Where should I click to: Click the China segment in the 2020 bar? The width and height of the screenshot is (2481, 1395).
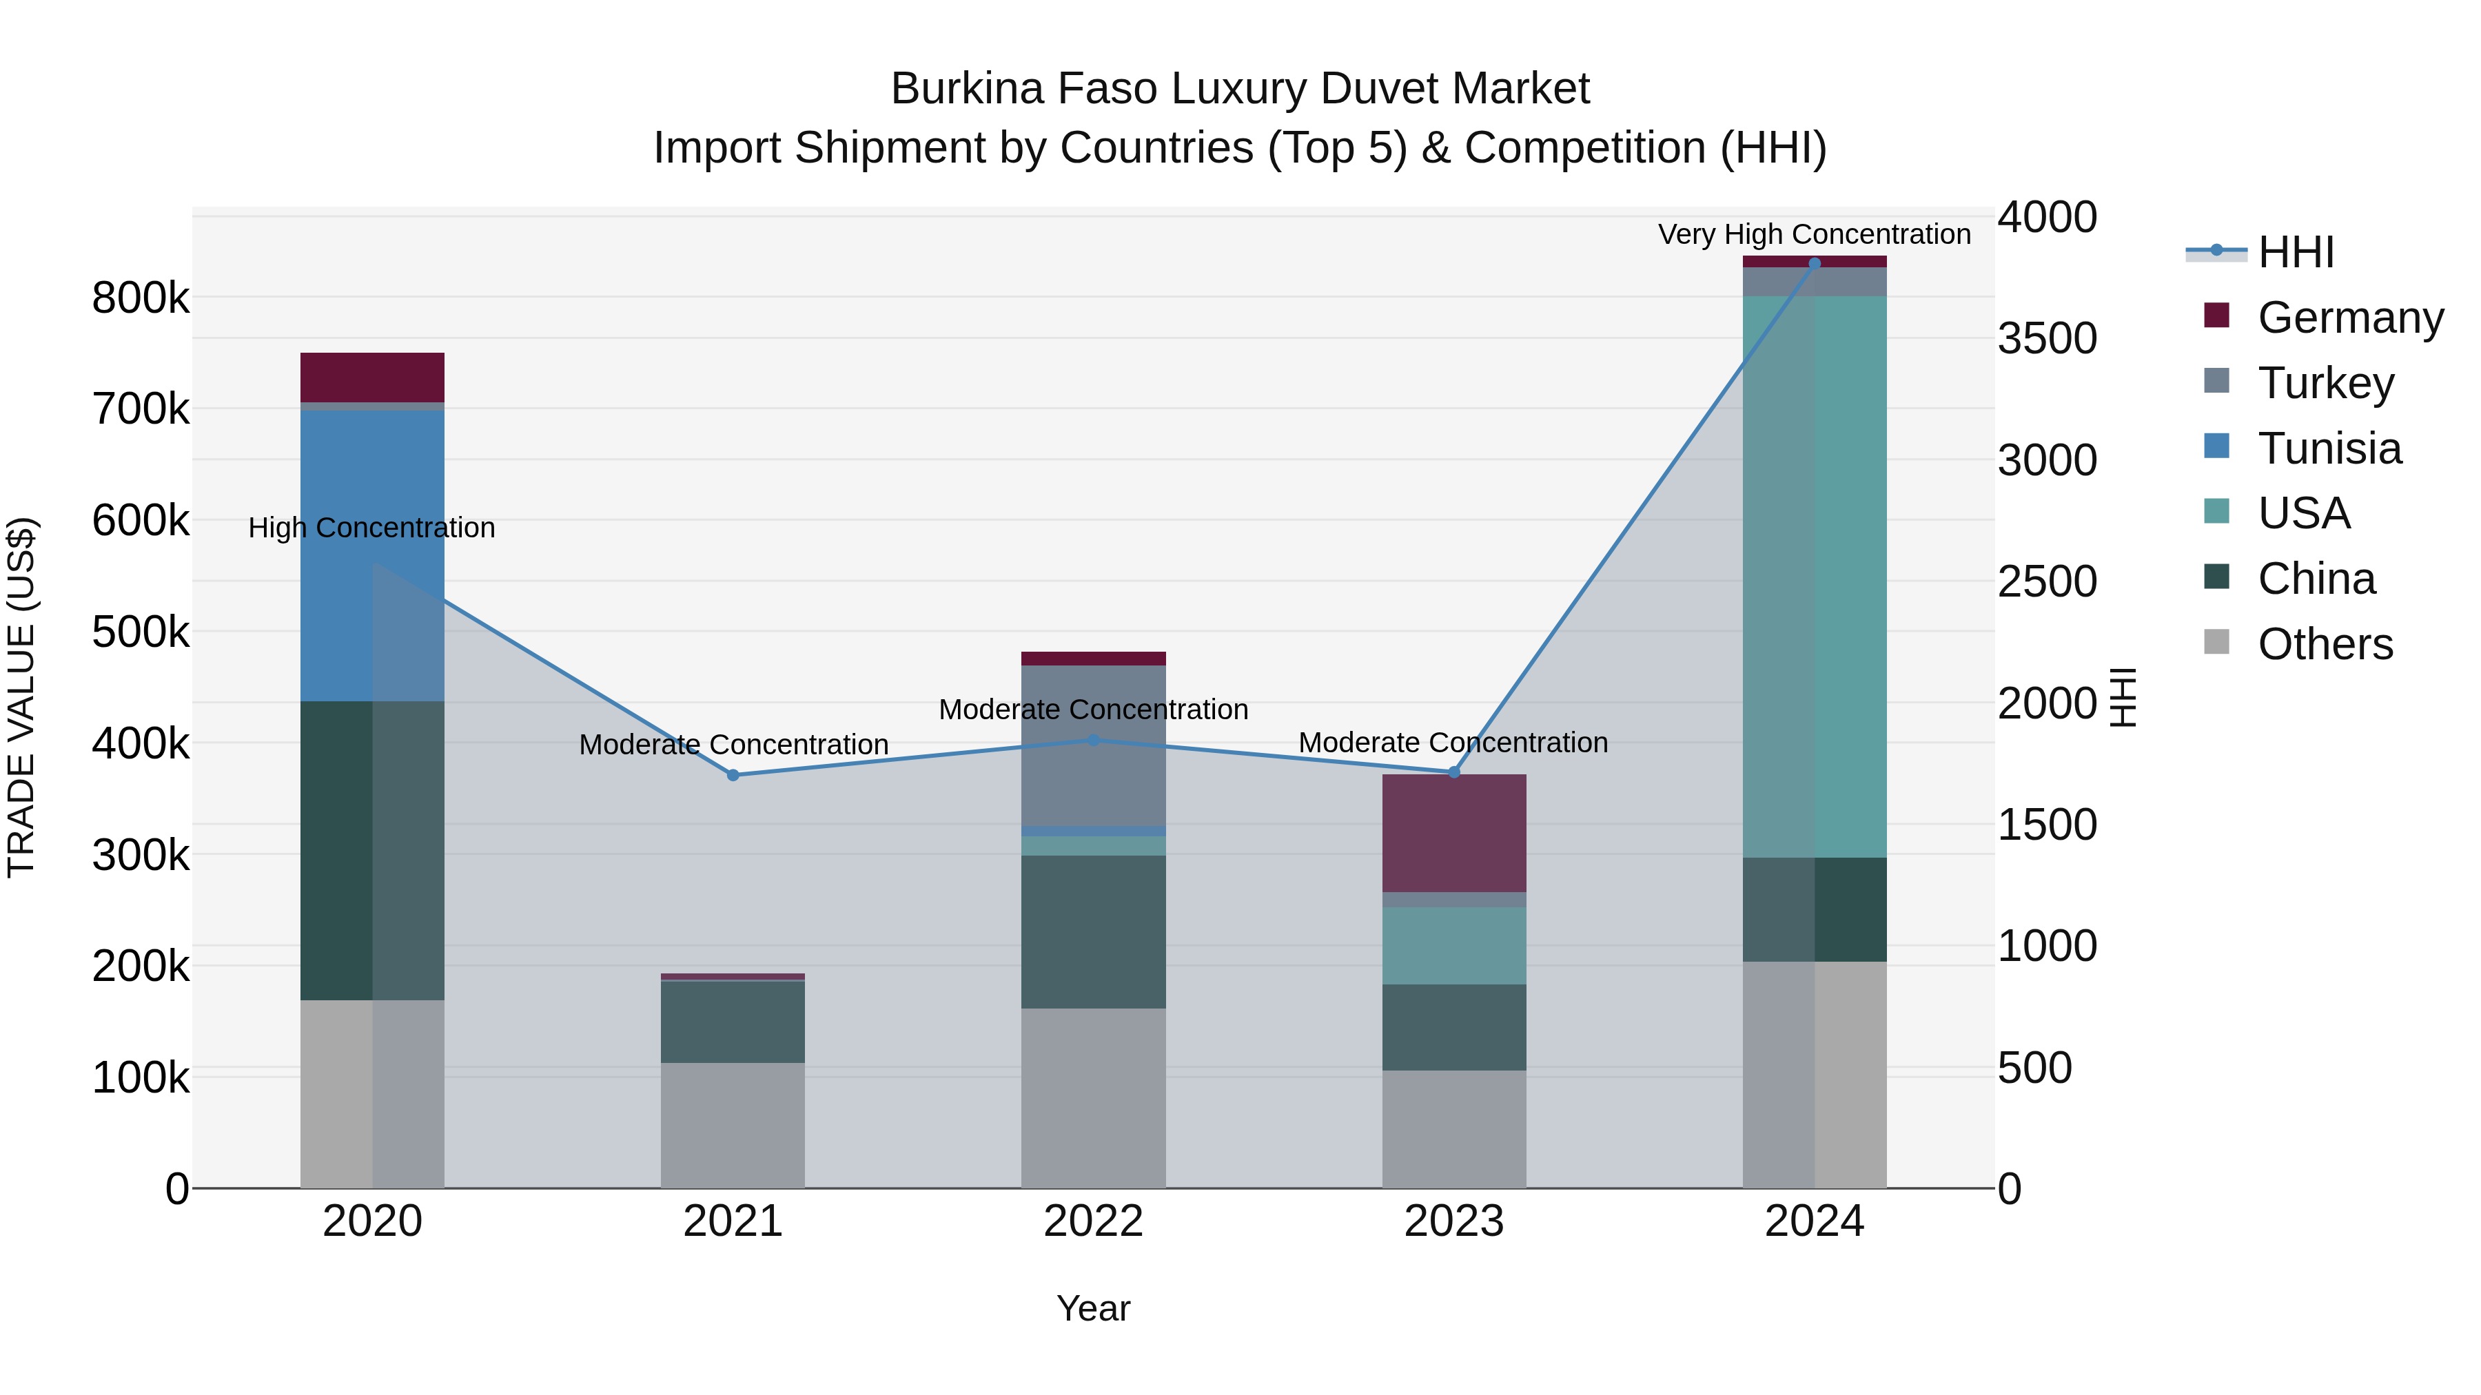[373, 851]
